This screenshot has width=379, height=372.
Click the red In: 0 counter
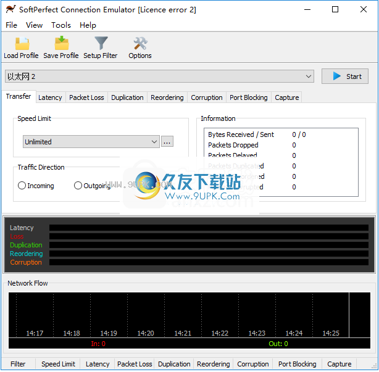pyautogui.click(x=98, y=344)
